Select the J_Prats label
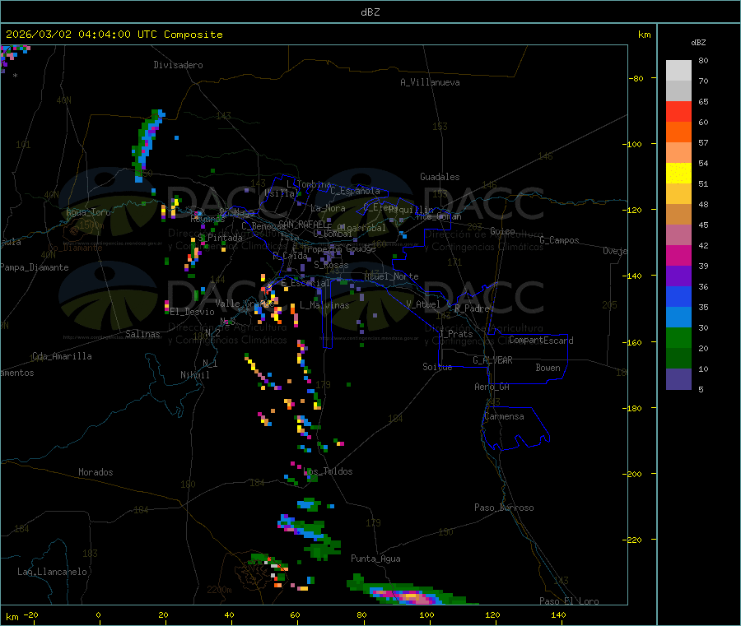741x626 pixels. pyautogui.click(x=456, y=333)
